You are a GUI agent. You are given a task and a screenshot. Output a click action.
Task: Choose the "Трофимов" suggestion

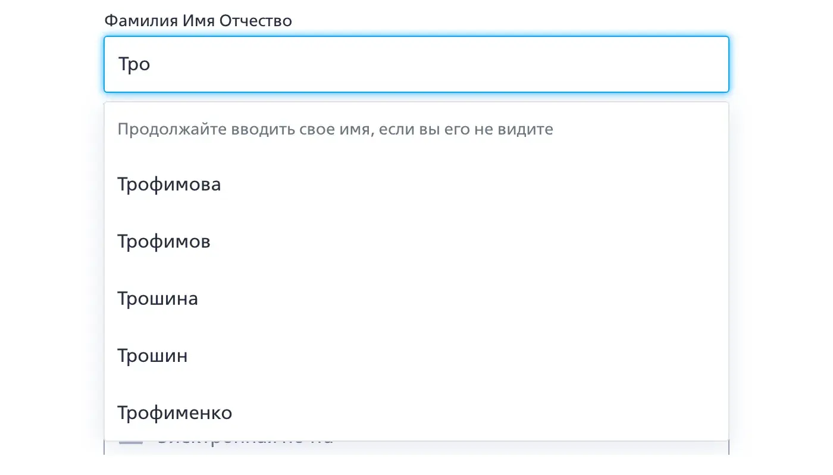click(164, 242)
